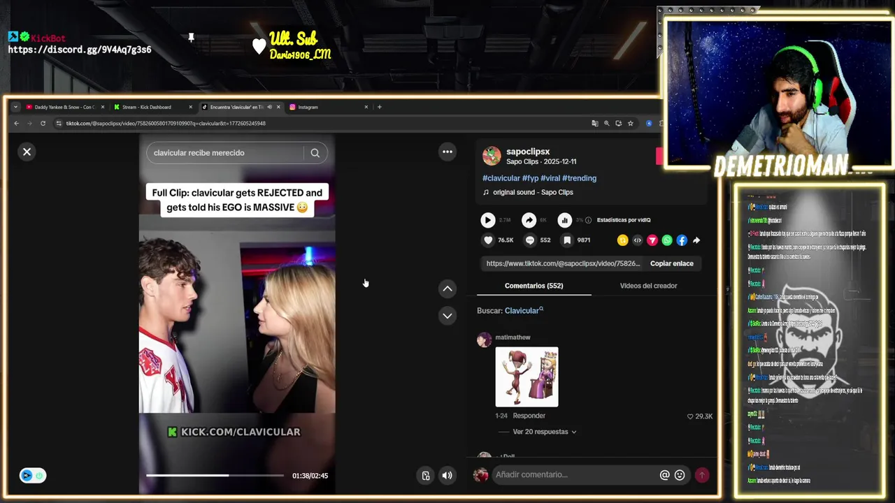Screen dimensions: 895x503
Task: Go back in browser toolbar
Action: click(17, 124)
